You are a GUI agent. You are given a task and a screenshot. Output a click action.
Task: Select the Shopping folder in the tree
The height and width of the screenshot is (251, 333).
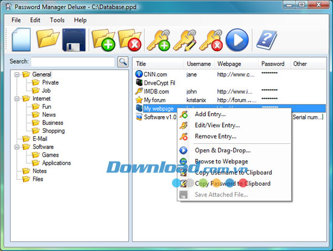(53, 131)
